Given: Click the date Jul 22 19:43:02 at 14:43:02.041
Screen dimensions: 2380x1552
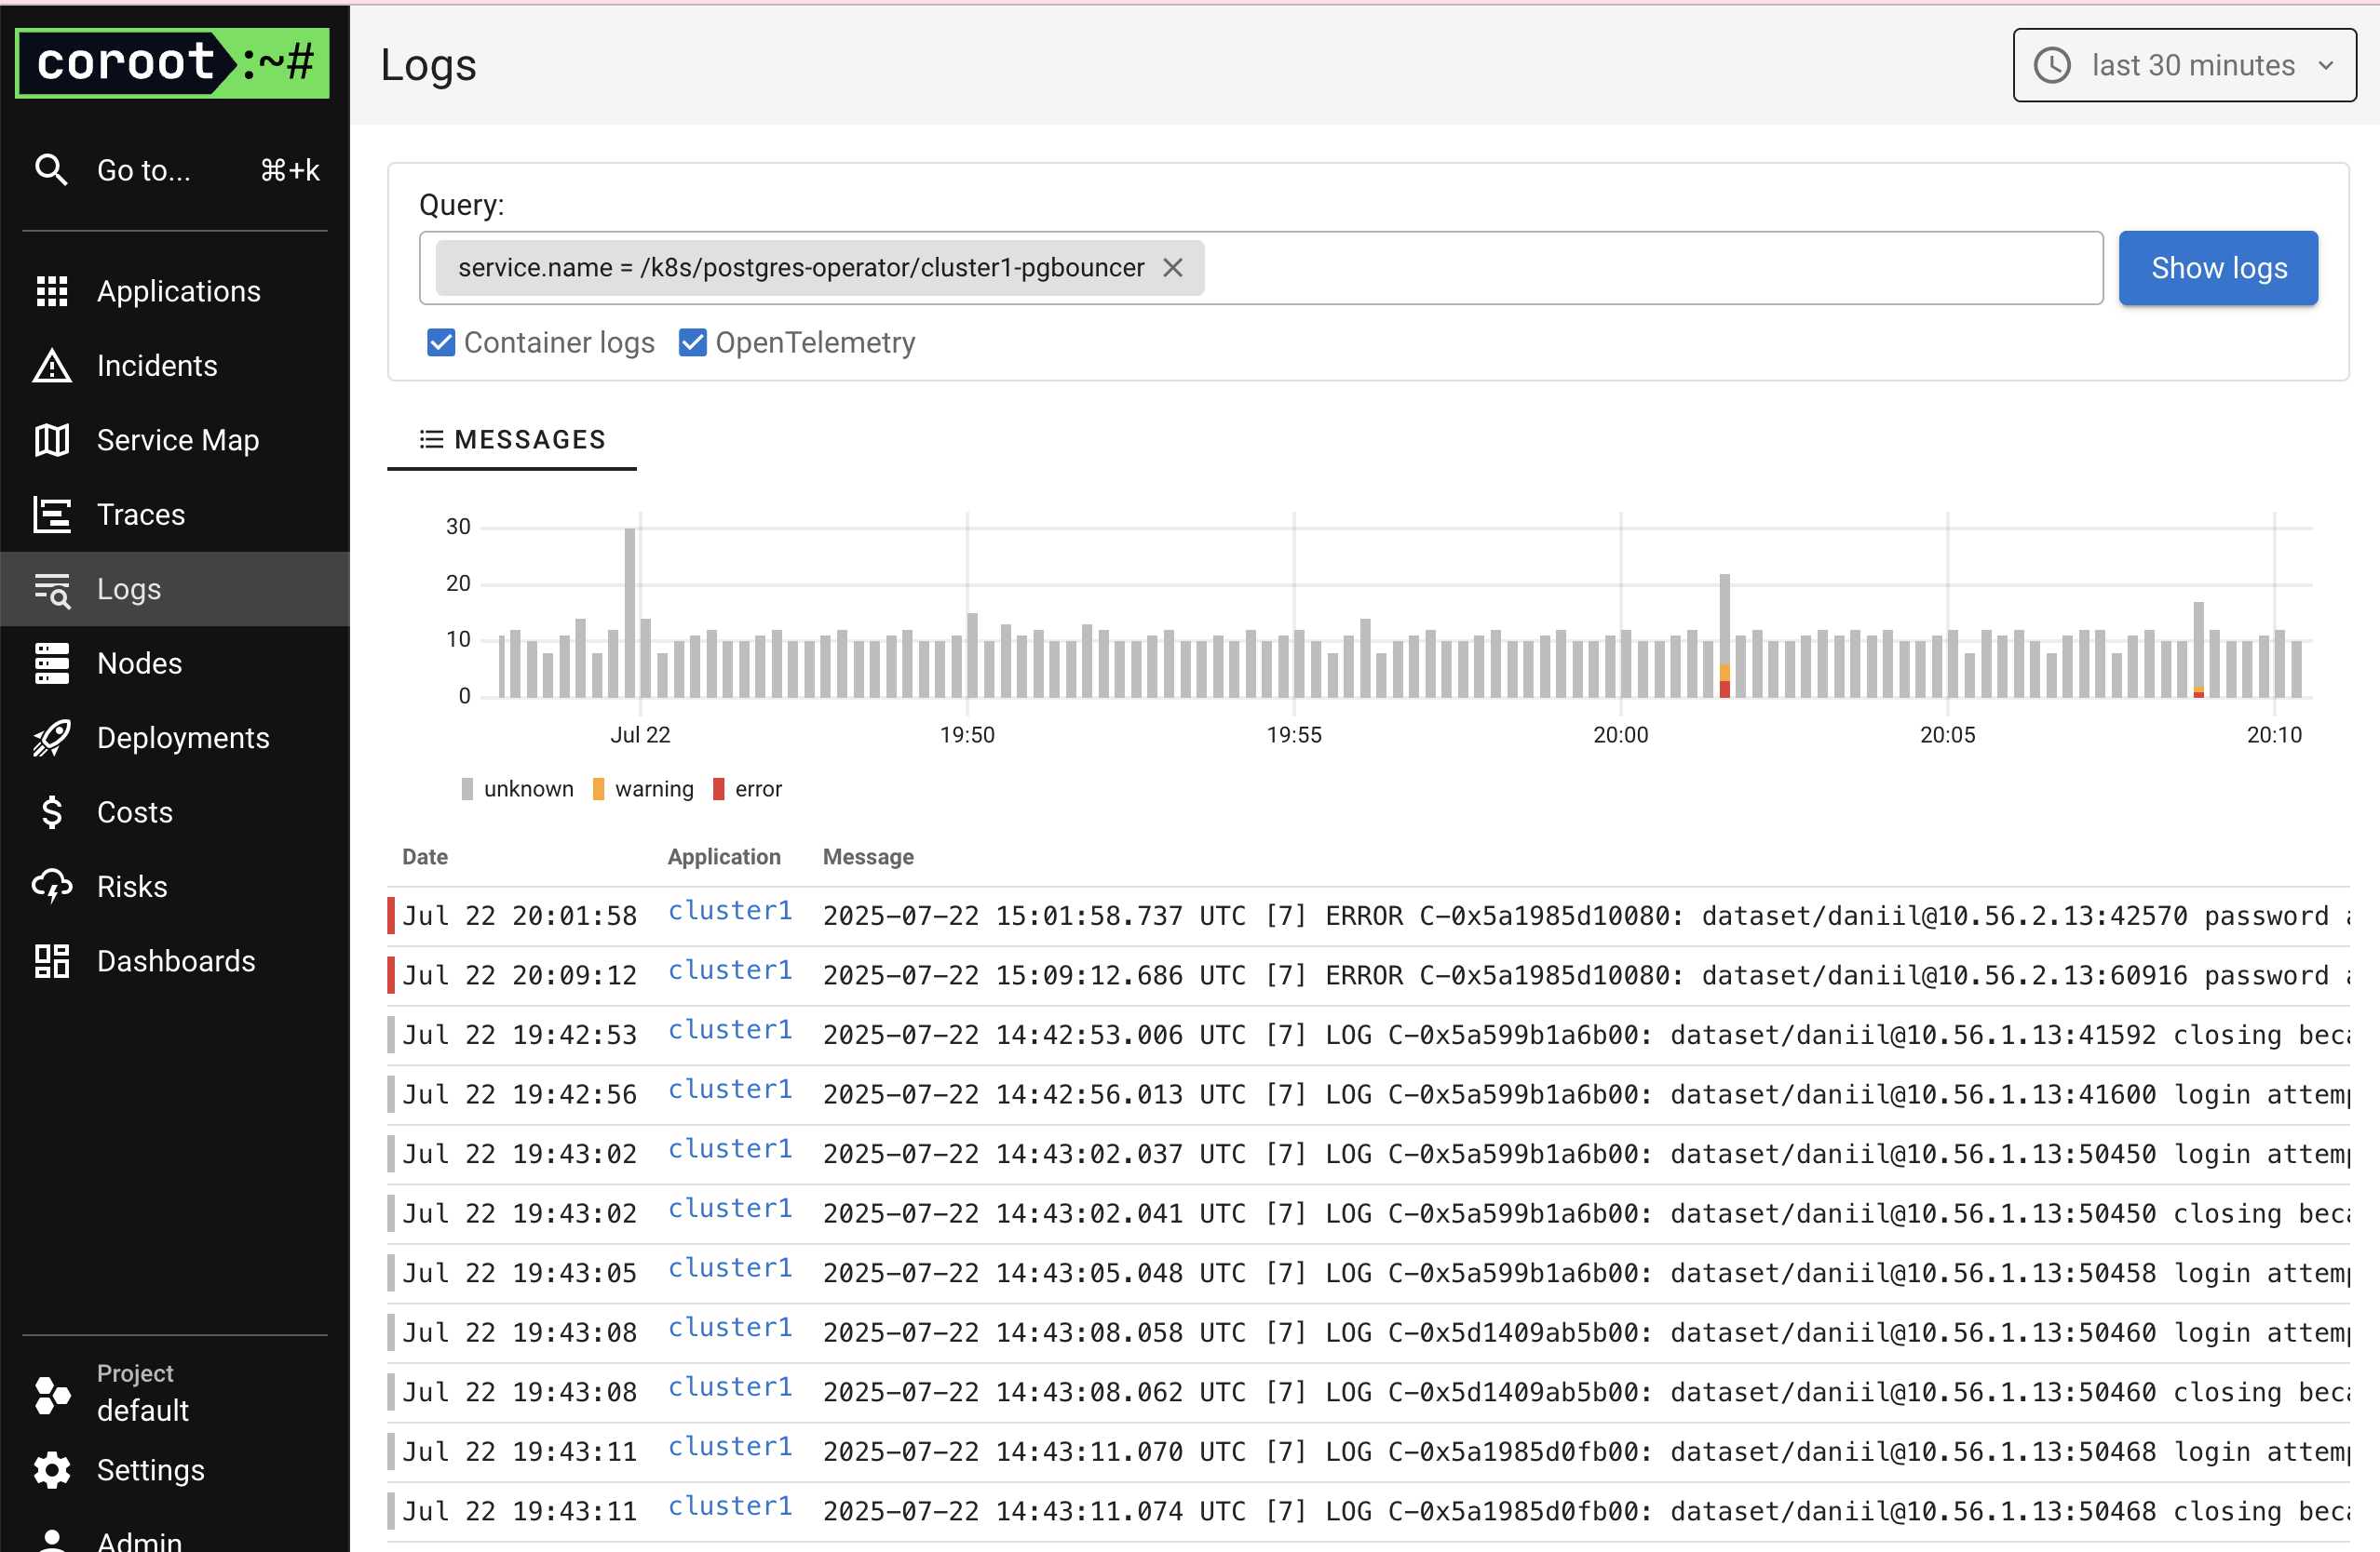Looking at the screenshot, I should pos(520,1214).
